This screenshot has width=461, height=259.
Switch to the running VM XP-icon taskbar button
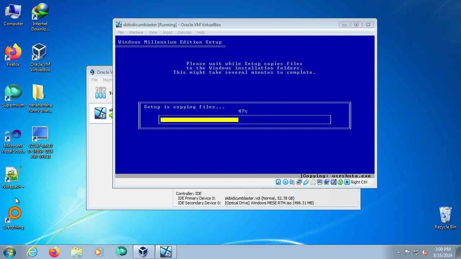166,252
